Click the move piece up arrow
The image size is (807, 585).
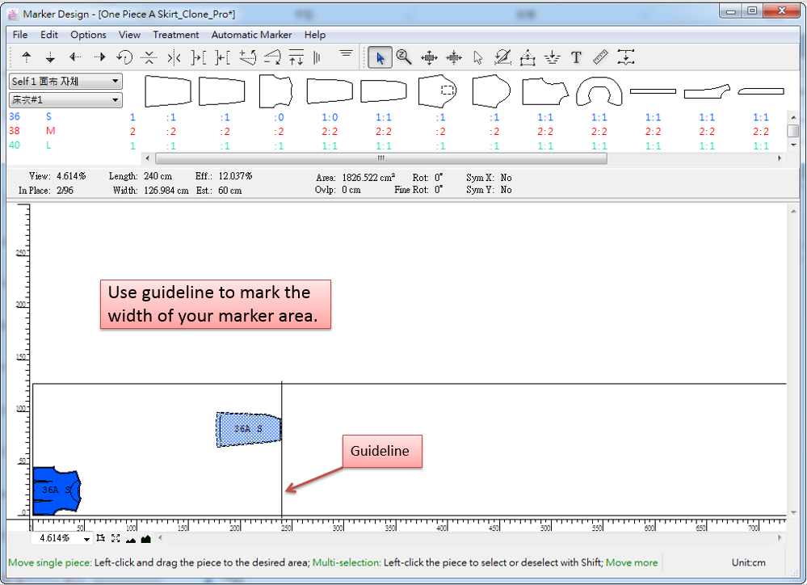click(26, 57)
